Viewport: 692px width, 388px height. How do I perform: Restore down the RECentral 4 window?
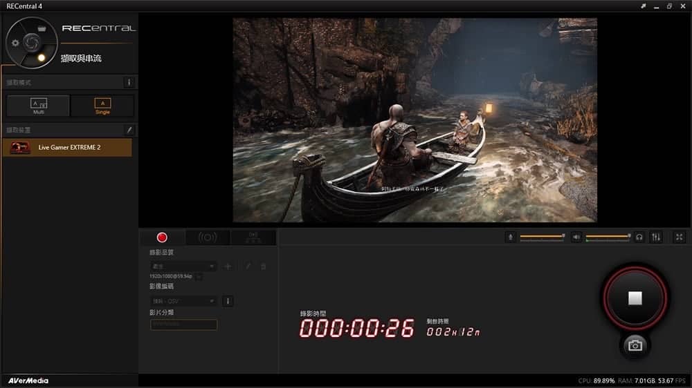669,6
